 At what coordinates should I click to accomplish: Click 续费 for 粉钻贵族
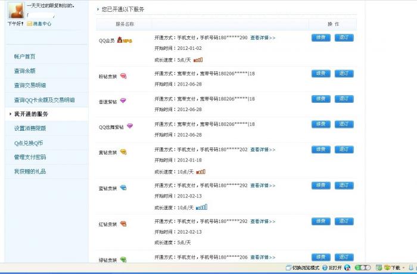click(321, 74)
